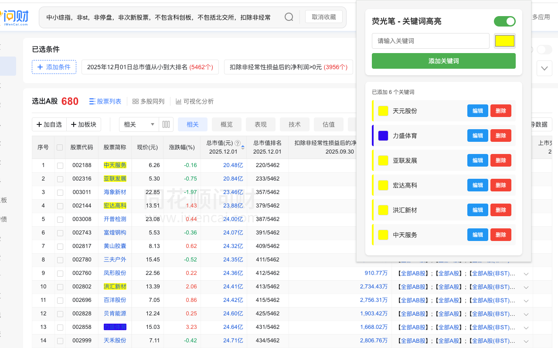Image resolution: width=558 pixels, height=348 pixels.
Task: Click the 股票代码 column header
Action: [x=82, y=147]
